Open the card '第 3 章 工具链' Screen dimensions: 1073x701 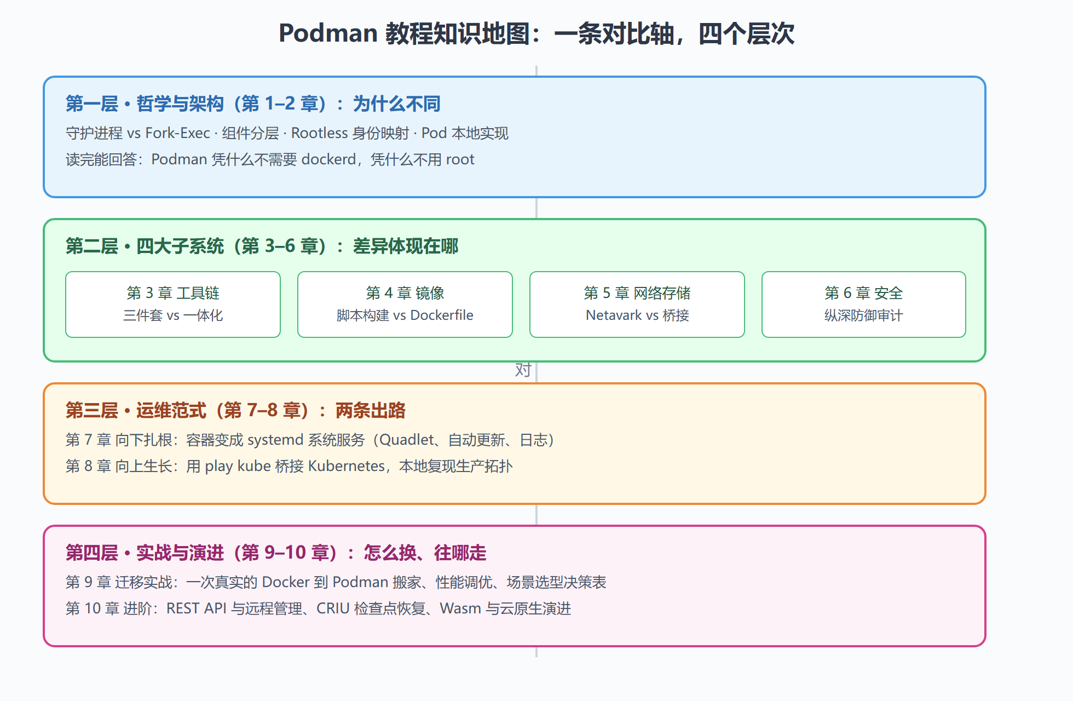pos(173,304)
